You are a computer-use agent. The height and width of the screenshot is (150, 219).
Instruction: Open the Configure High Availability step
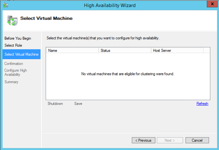pos(15,72)
